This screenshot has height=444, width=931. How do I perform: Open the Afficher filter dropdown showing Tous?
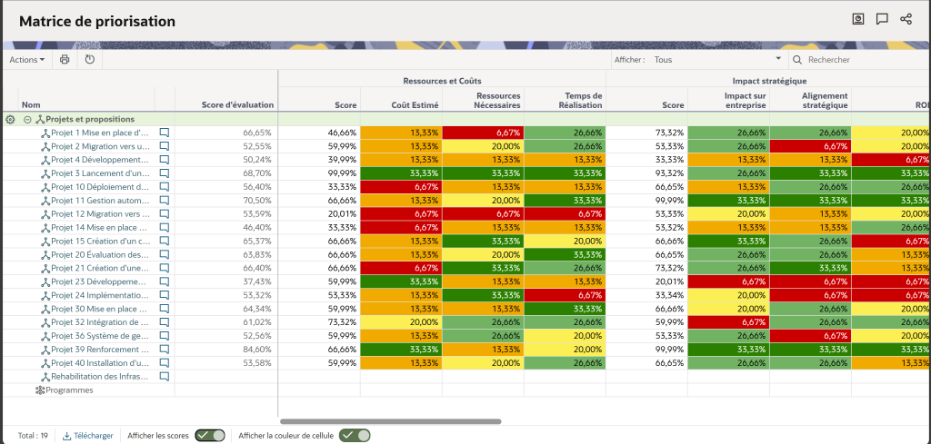(711, 60)
